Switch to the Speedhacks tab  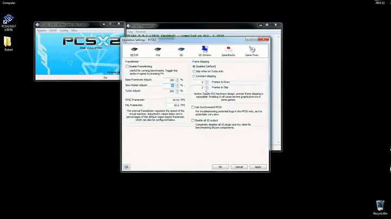tap(228, 51)
